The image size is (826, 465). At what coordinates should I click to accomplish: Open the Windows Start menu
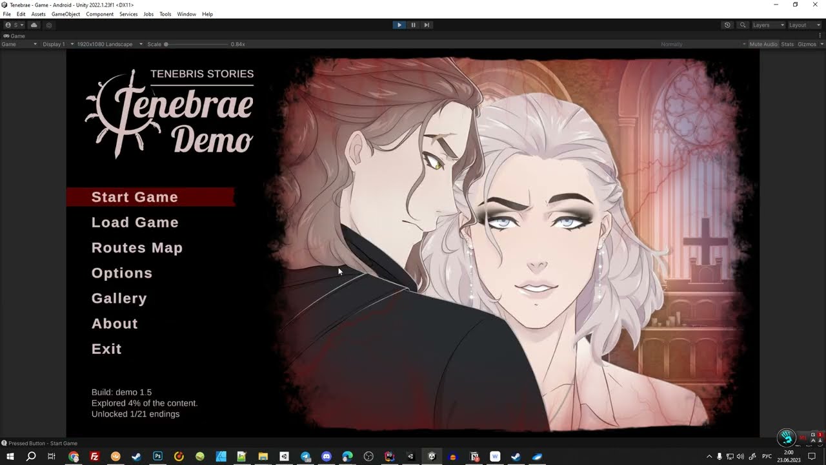pyautogui.click(x=10, y=457)
